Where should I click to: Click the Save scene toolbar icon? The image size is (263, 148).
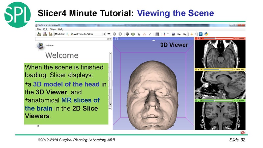(51, 34)
